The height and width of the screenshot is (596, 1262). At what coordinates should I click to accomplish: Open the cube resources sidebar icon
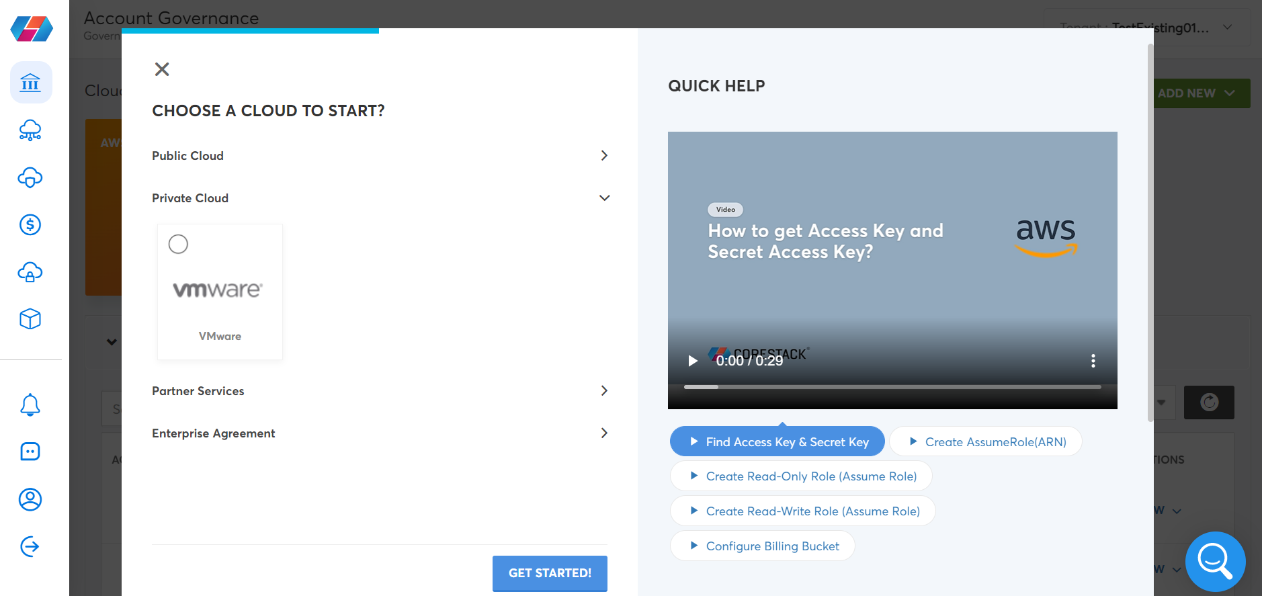tap(30, 319)
